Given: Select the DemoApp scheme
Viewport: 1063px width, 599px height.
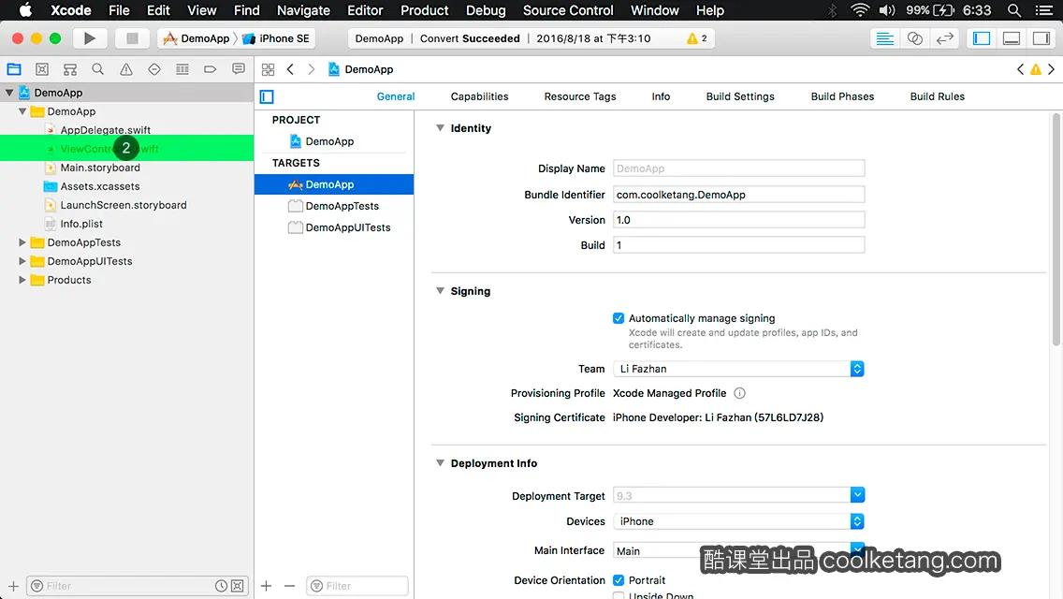Looking at the screenshot, I should click(197, 38).
